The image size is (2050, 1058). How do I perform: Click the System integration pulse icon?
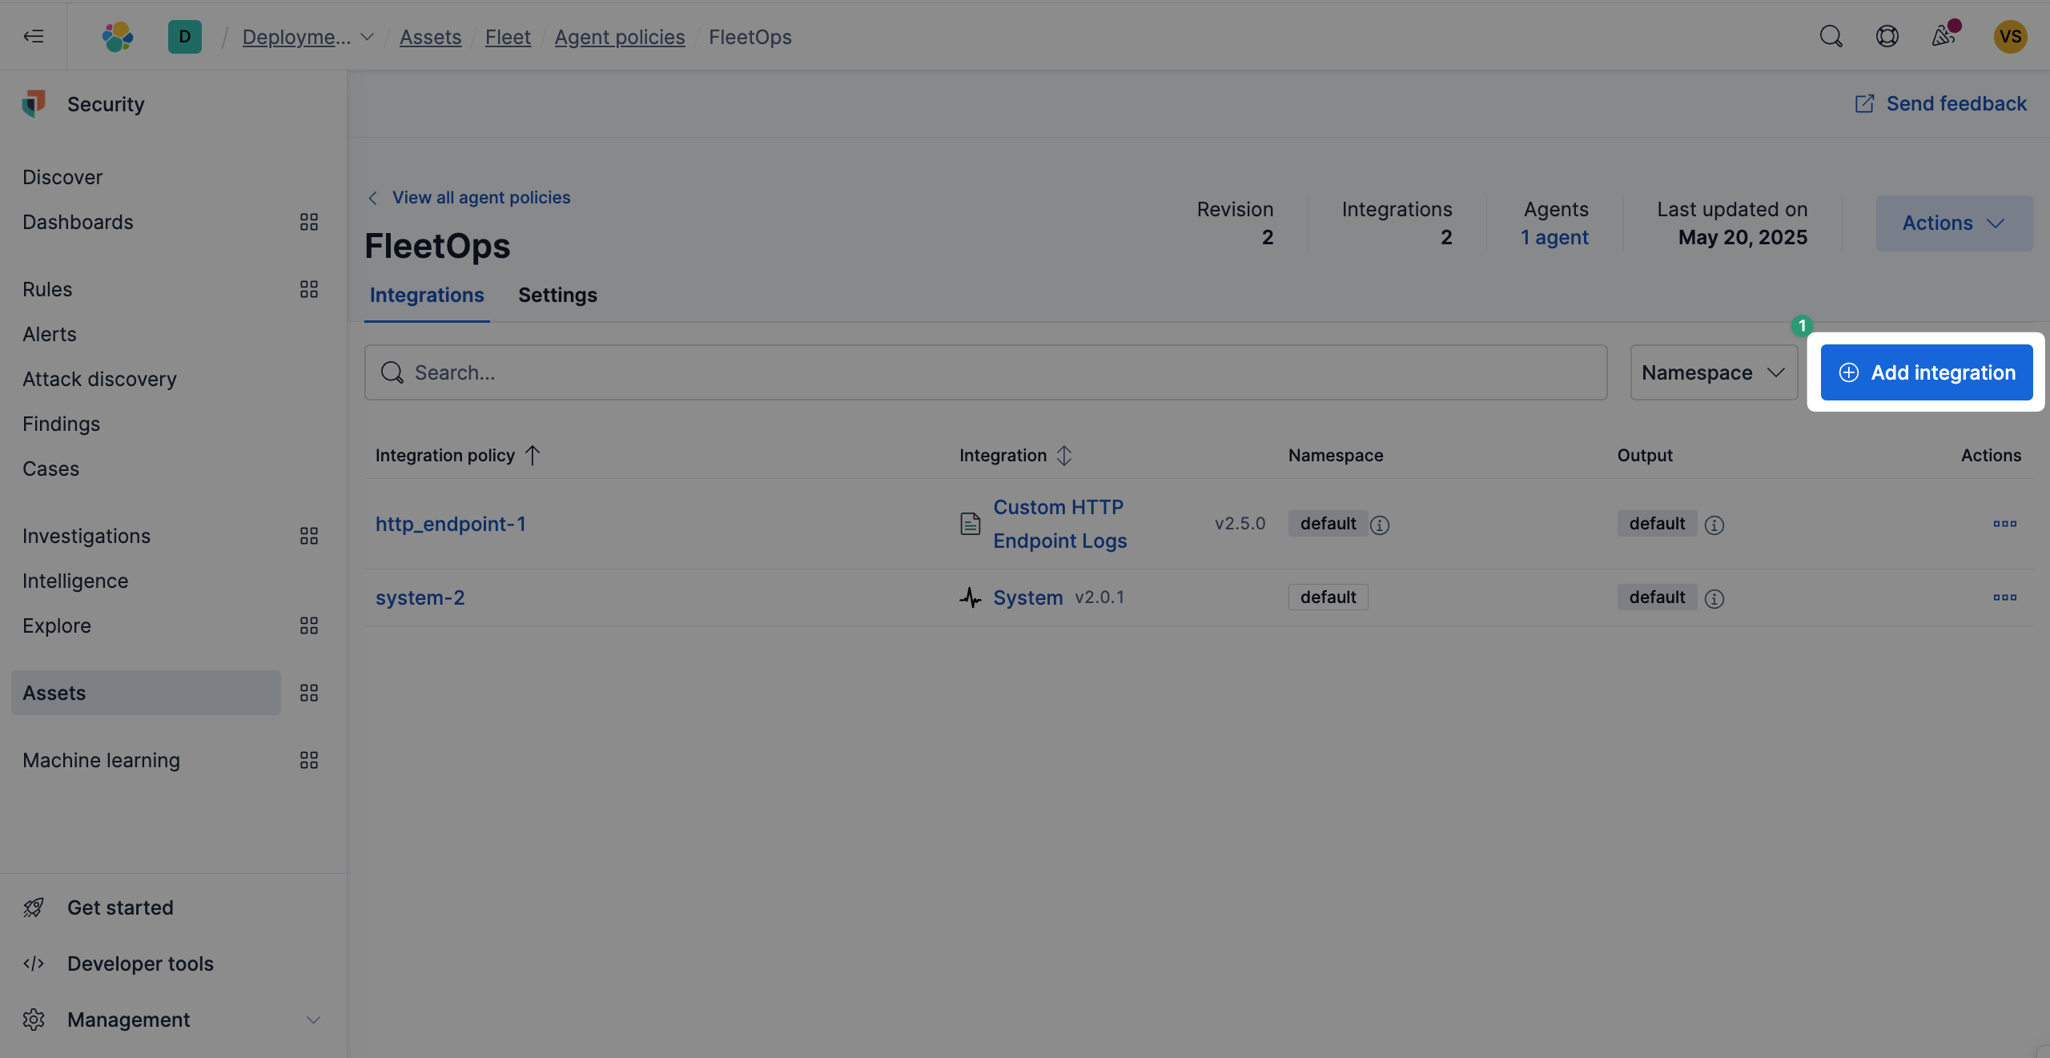(970, 597)
